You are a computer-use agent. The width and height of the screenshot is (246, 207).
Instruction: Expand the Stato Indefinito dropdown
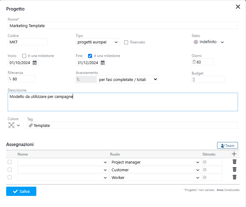pos(222,42)
